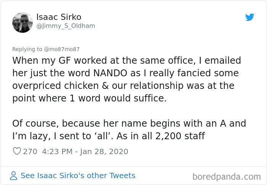Select the paragraph starting 'Of course, because'
This screenshot has height=185, width=267.
pyautogui.click(x=129, y=130)
